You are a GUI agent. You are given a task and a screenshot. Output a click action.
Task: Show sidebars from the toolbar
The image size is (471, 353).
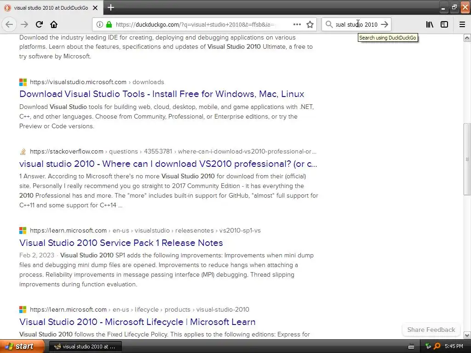point(444,24)
